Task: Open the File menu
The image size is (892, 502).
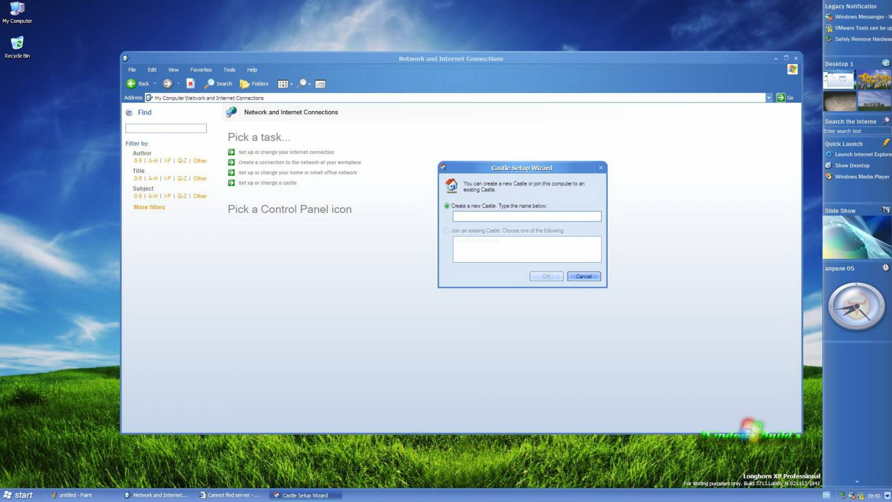Action: [132, 70]
